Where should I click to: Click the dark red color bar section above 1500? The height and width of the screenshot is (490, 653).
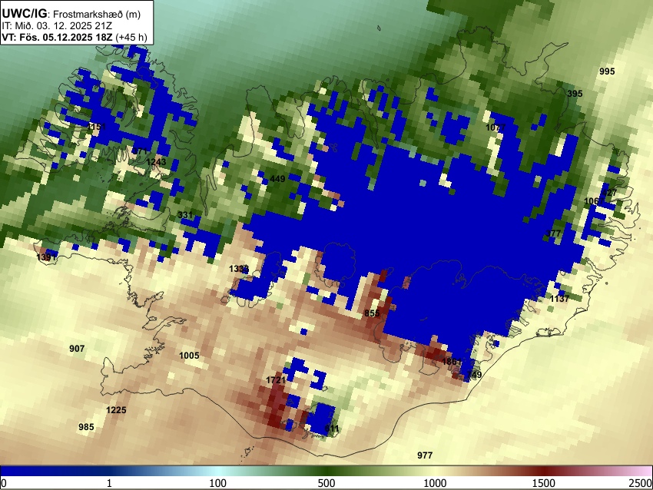coord(544,472)
